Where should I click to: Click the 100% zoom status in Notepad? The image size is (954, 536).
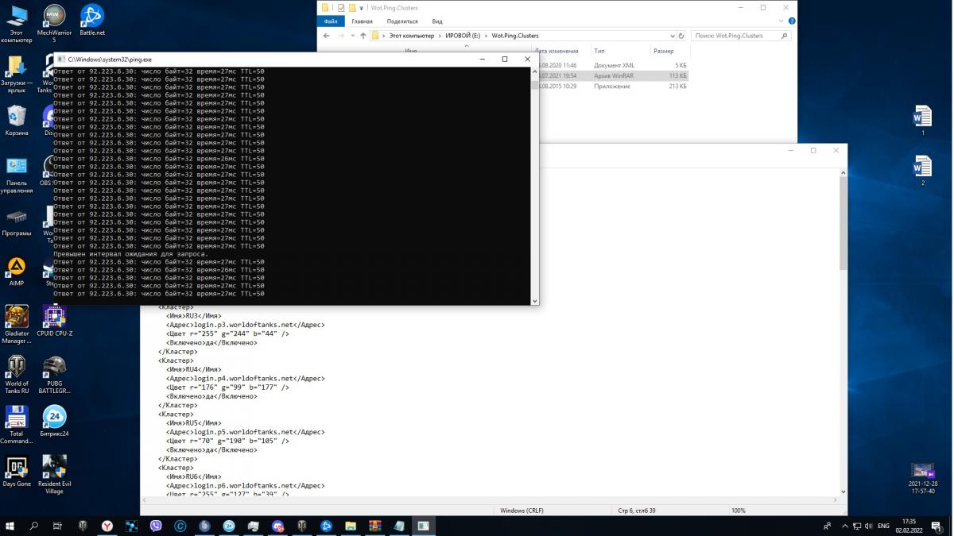(x=739, y=510)
